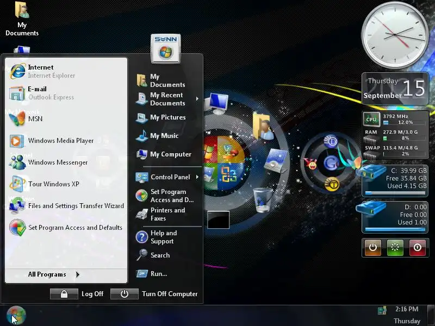Click the Recycle Bin icon on the circular dock
435x326 pixels.
point(263,199)
